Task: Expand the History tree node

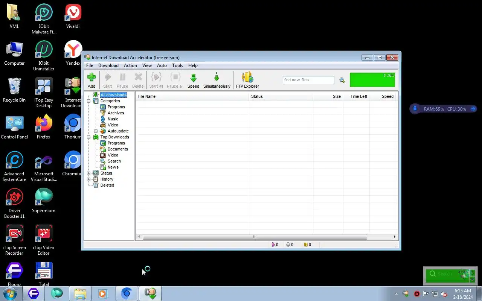Action: point(89,179)
